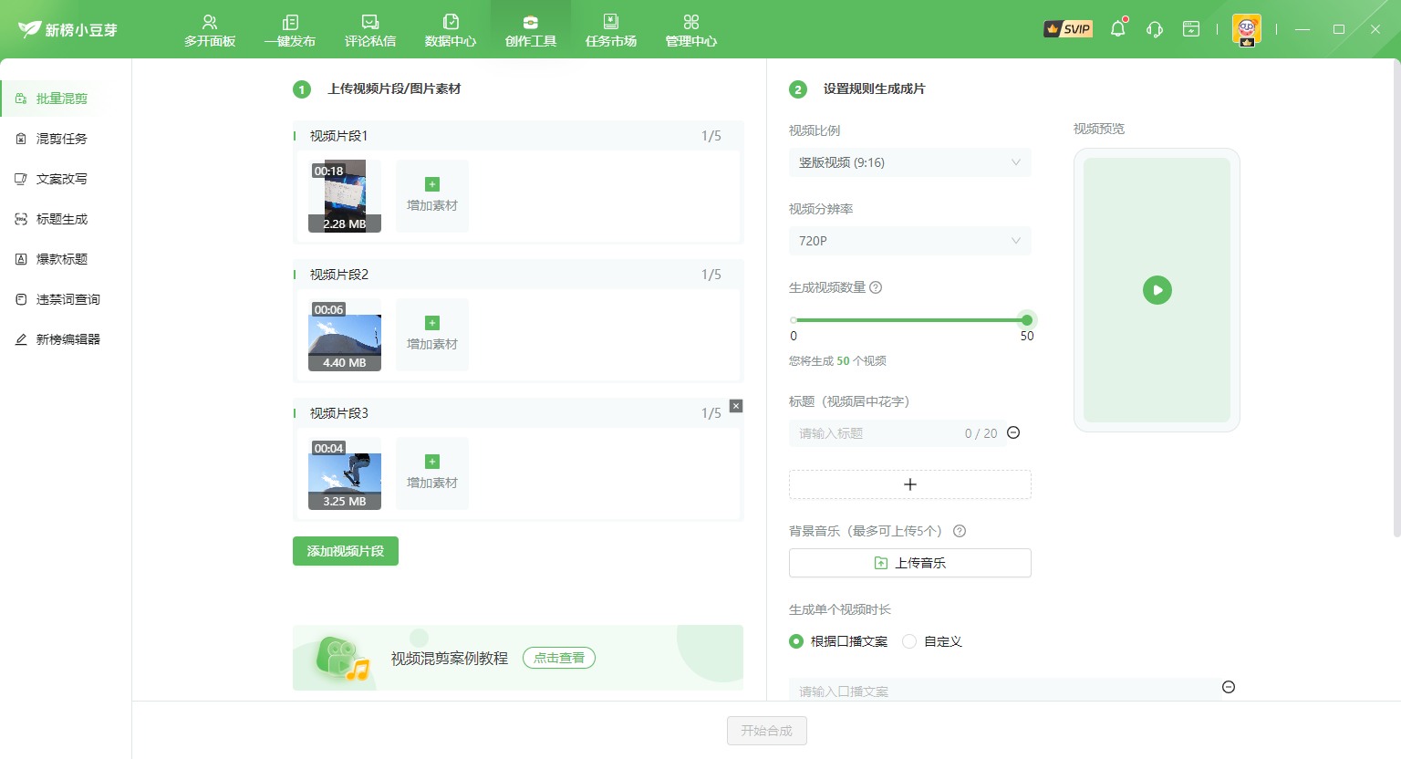The image size is (1401, 759).
Task: Open 爆款标题 from the sidebar
Action: coord(58,258)
